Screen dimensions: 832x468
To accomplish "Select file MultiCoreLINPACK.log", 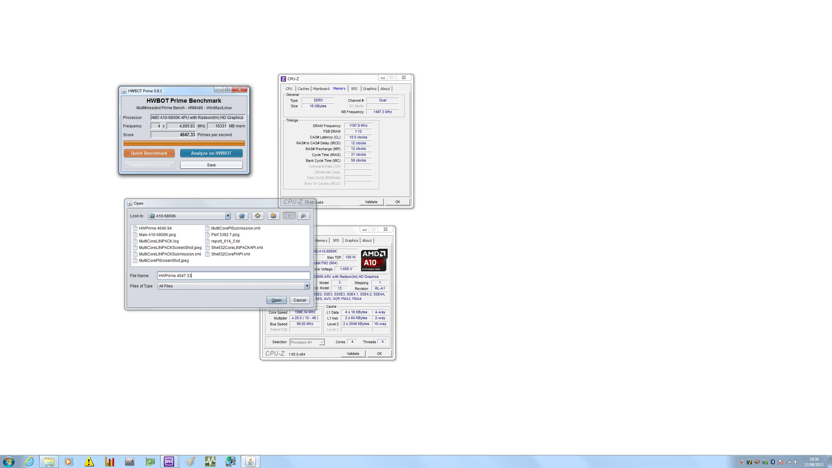I will 156,241.
